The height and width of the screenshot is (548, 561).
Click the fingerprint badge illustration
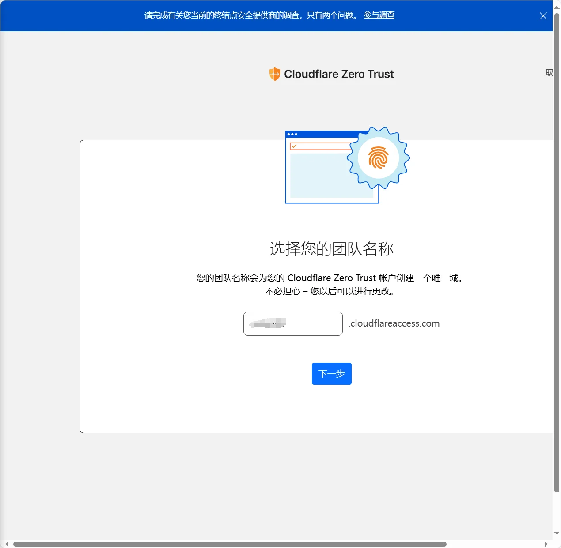click(378, 158)
